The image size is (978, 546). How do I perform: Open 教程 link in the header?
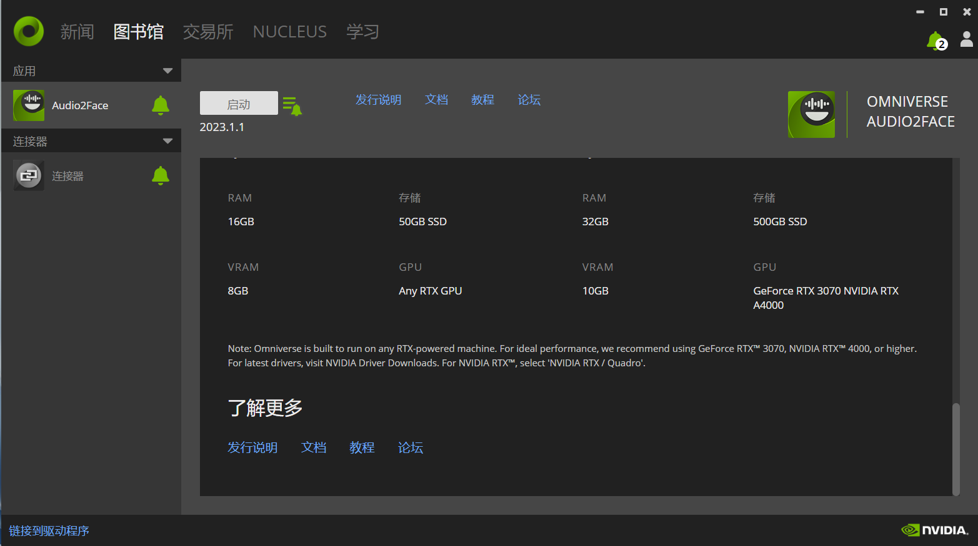483,100
